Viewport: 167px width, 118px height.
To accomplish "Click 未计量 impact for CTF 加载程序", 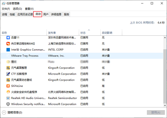I will tap(106, 74).
